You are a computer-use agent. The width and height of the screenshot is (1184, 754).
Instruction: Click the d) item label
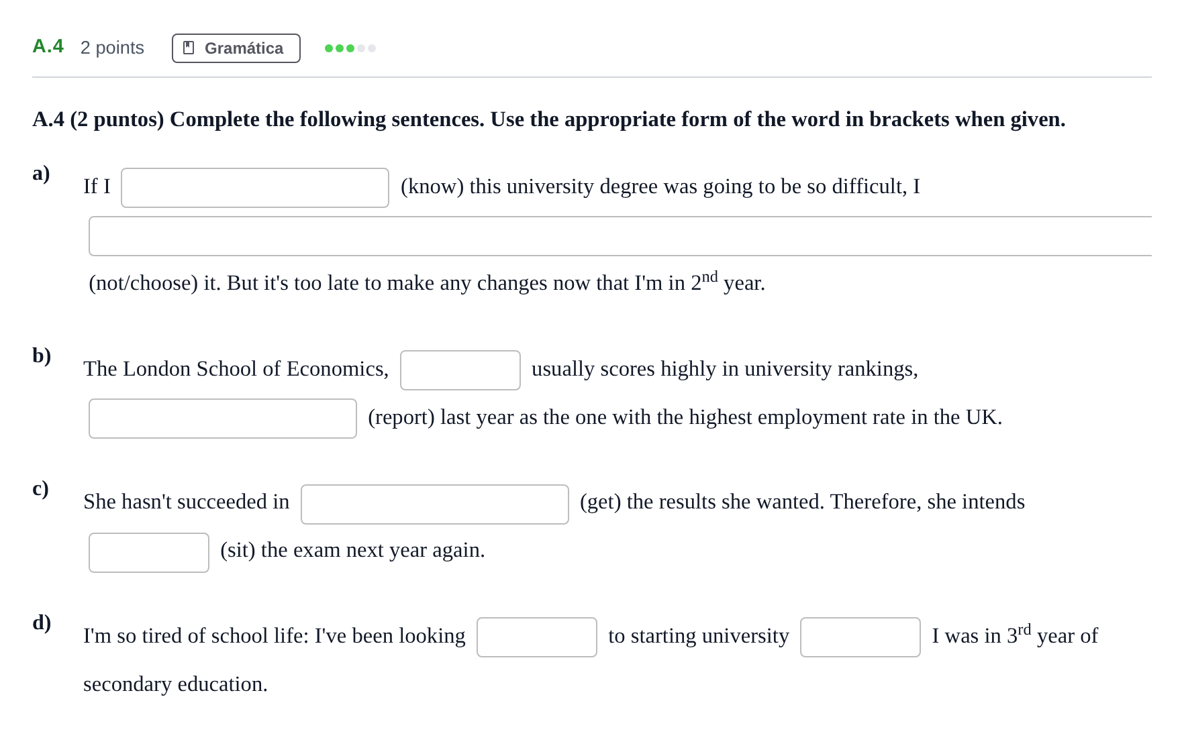click(x=42, y=623)
